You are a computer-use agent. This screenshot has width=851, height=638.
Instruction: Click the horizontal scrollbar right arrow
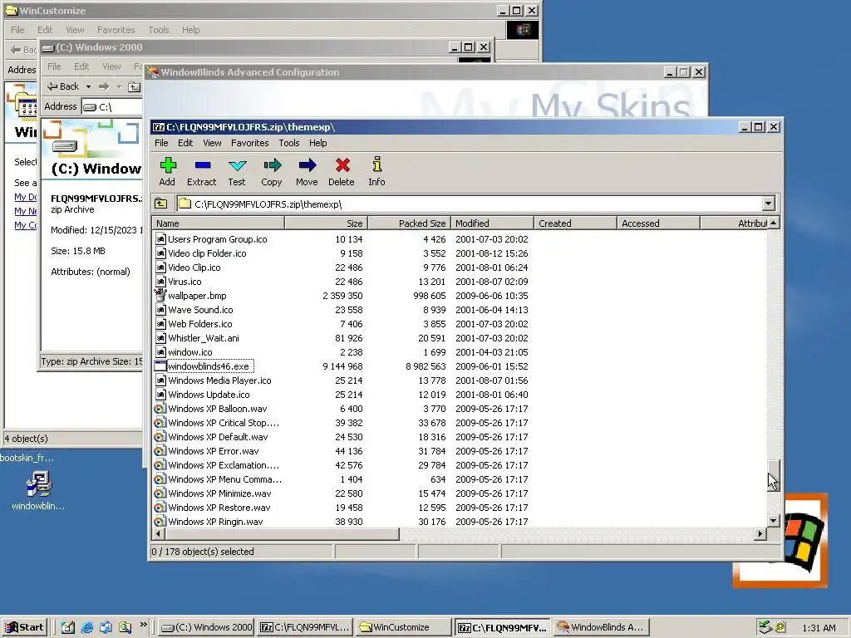(x=760, y=534)
